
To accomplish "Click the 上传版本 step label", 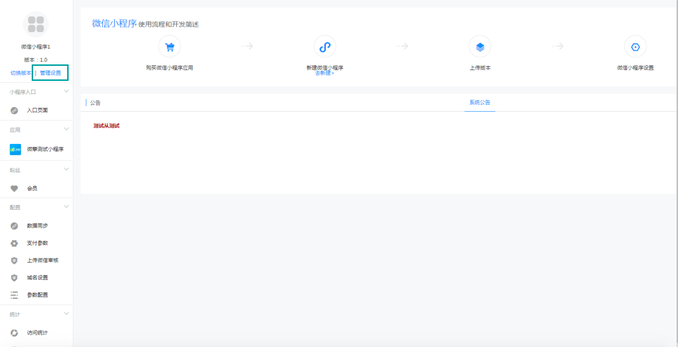I will 480,68.
